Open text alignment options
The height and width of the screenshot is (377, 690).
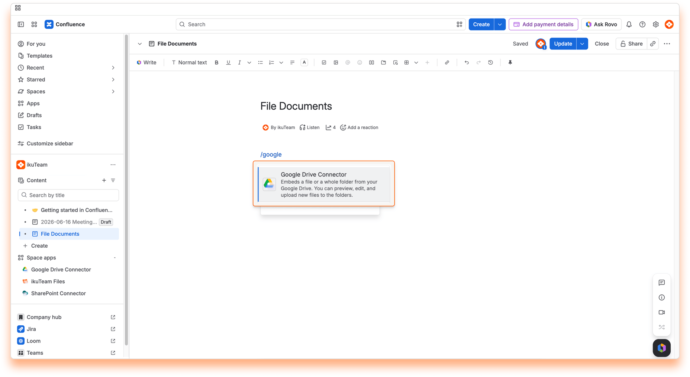(x=292, y=62)
